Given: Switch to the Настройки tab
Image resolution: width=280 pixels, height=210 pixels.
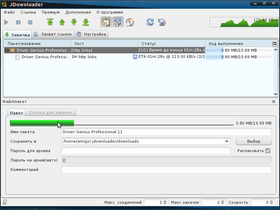Looking at the screenshot, I should [x=91, y=34].
